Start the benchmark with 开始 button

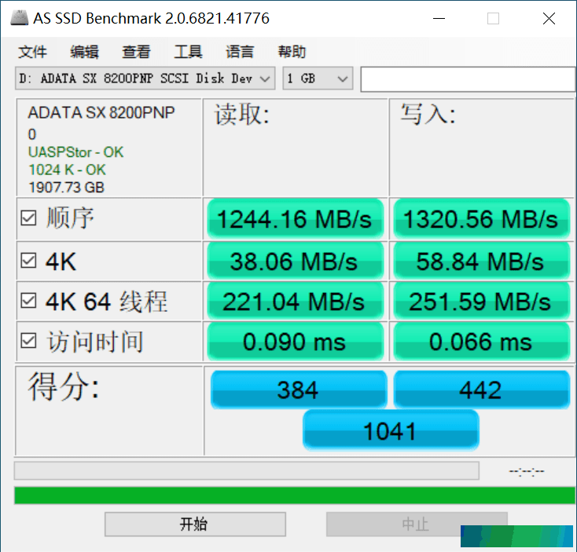coord(195,524)
